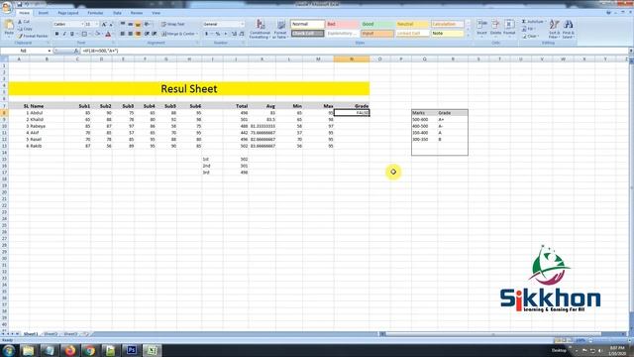
Task: Click the Cut command
Action: 24,22
